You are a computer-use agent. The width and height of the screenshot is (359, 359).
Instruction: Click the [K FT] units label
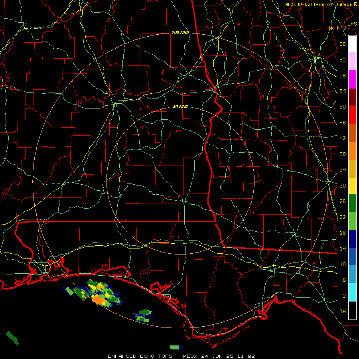pyautogui.click(x=337, y=28)
